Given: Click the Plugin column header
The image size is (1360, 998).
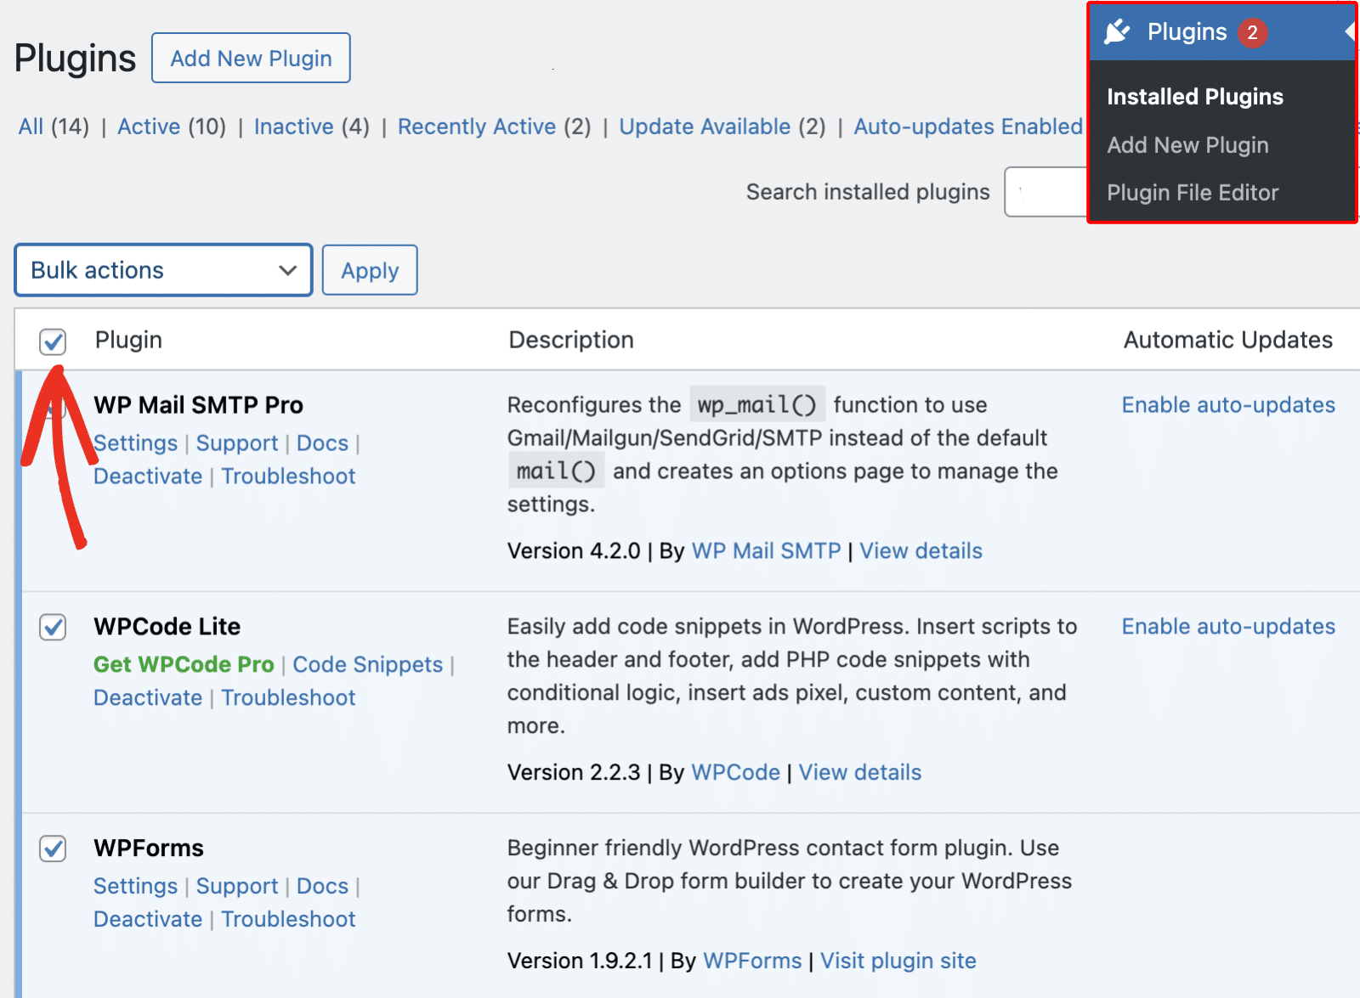Looking at the screenshot, I should tap(128, 341).
